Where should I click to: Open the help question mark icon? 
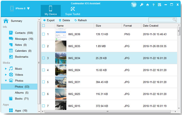point(153,5)
